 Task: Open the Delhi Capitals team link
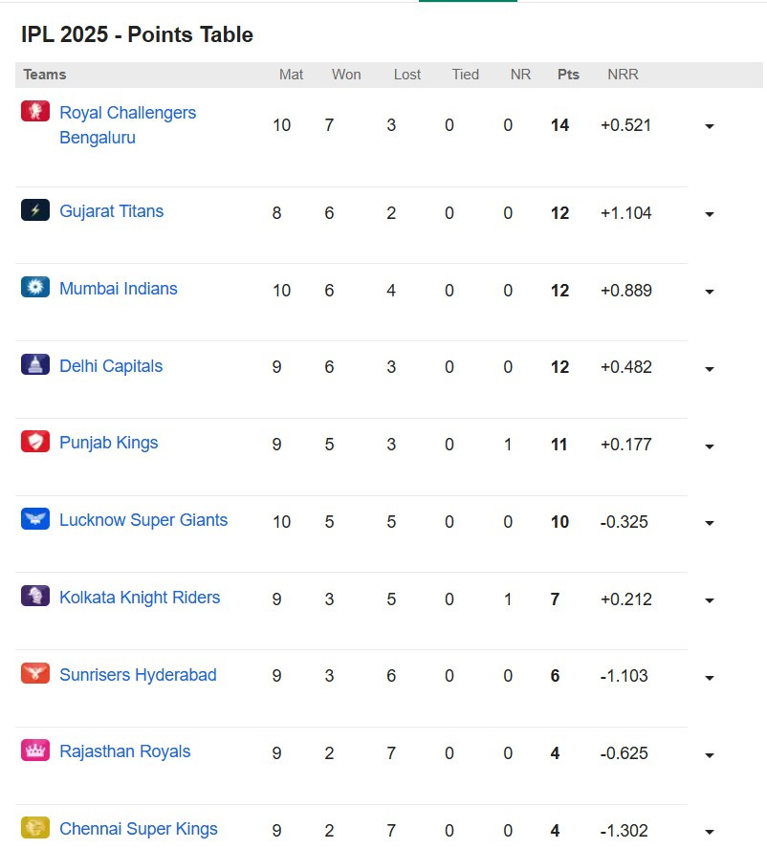point(111,366)
